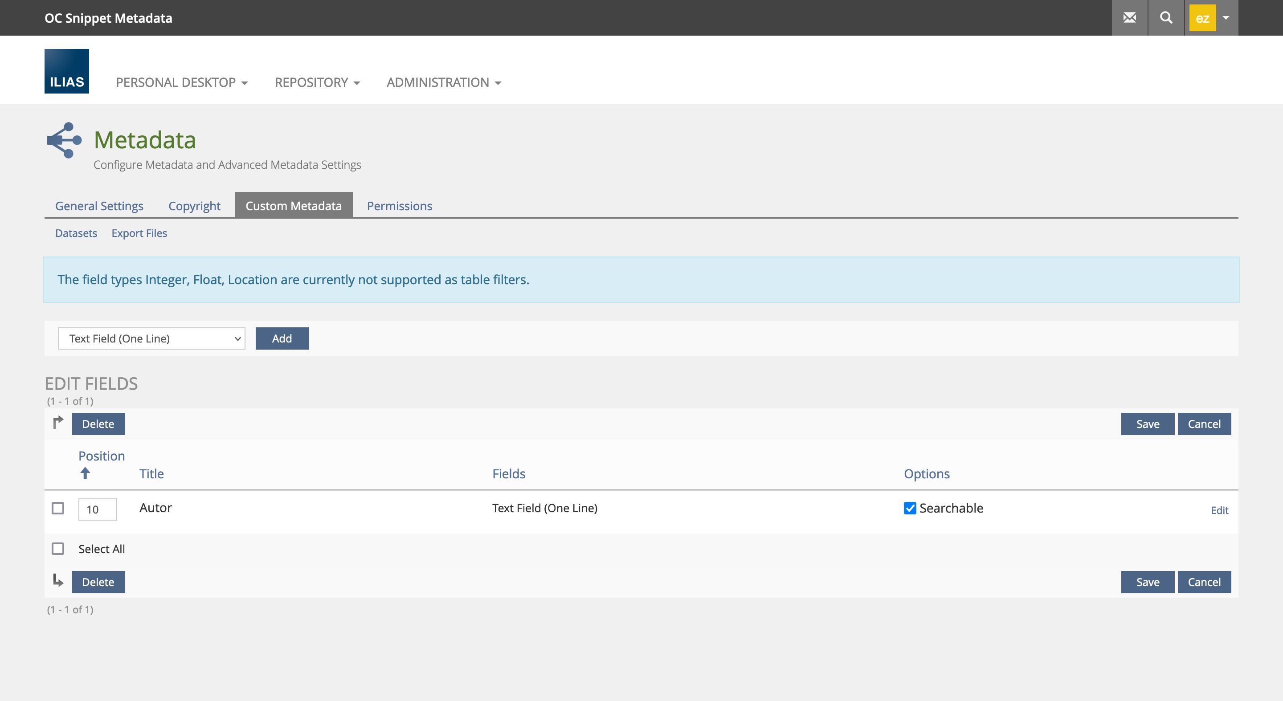Expand the Administration menu
1283x701 pixels.
click(443, 83)
